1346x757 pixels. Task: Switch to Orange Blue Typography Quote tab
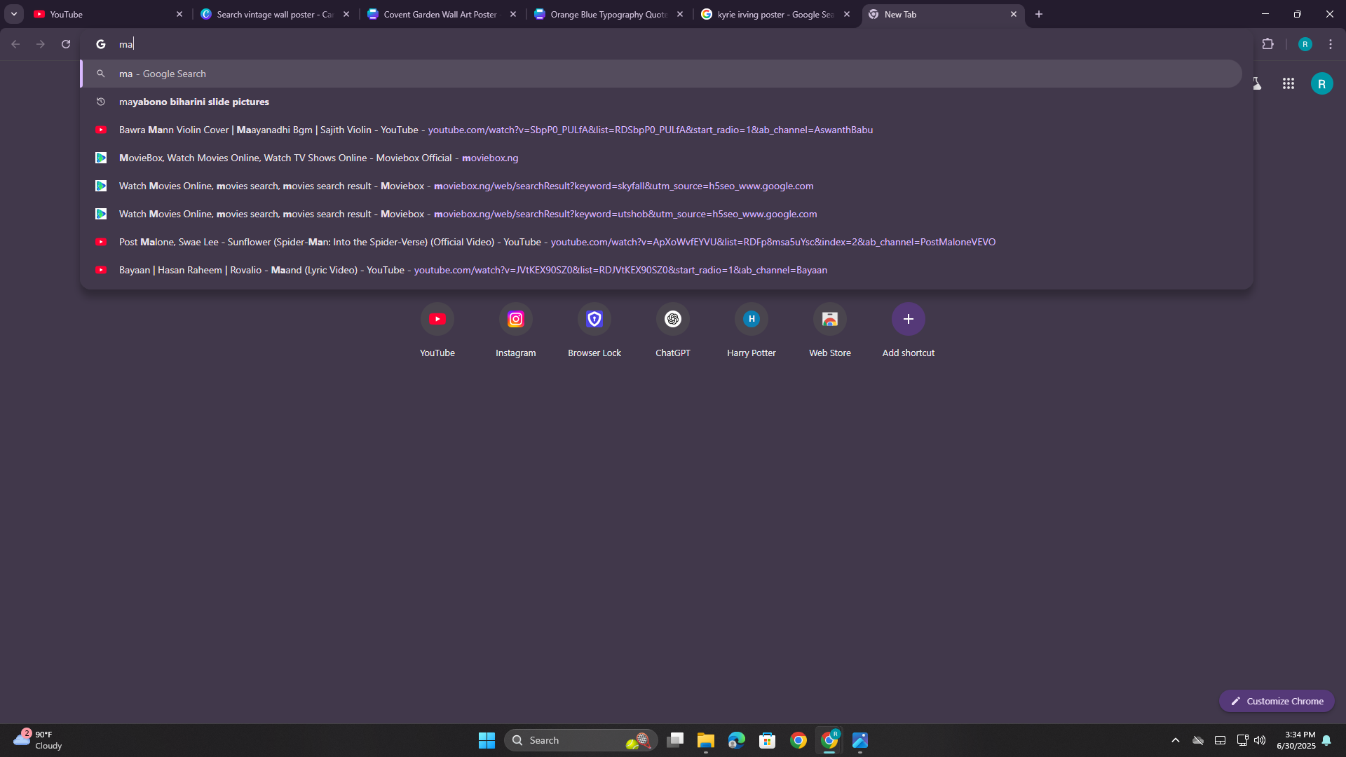point(609,14)
